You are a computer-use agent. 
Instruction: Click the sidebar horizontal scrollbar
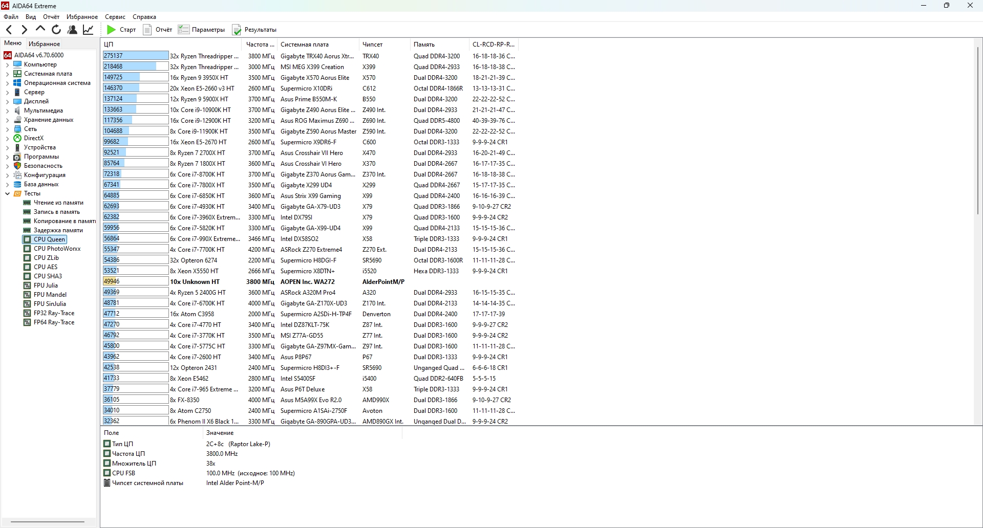tap(48, 522)
